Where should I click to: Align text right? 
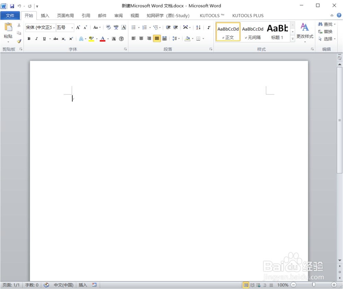tap(149, 38)
